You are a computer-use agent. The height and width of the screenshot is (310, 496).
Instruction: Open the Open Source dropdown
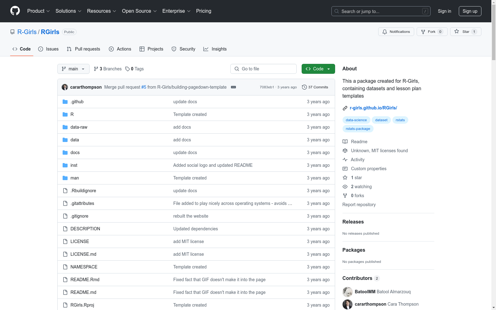[x=139, y=11]
